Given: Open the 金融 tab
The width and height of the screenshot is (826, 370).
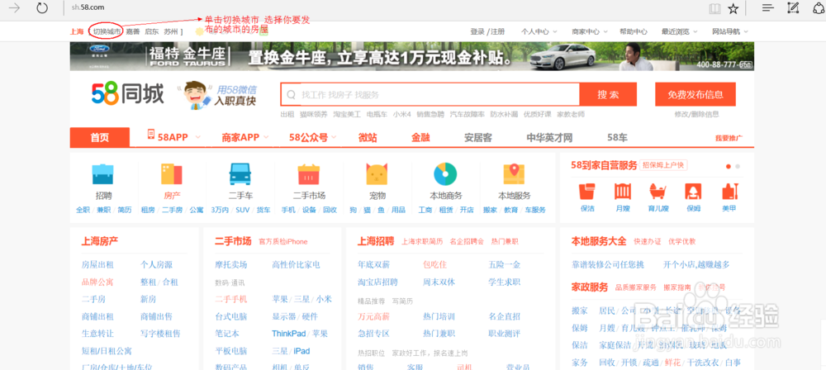Looking at the screenshot, I should [421, 138].
